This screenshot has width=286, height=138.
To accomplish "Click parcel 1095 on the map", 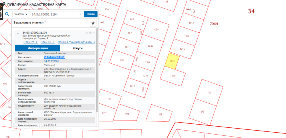I will pos(150,46).
